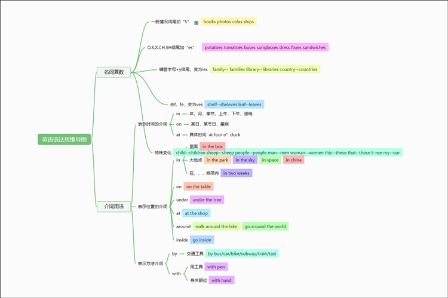Select the yellow 'books photos colas ships' label
This screenshot has width=448, height=298.
click(228, 21)
